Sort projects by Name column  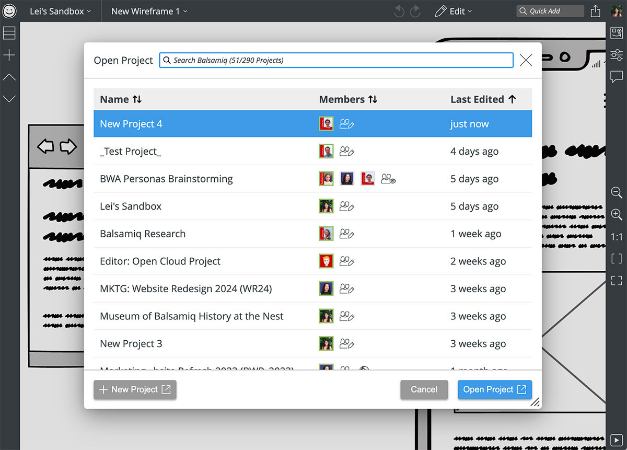point(121,99)
